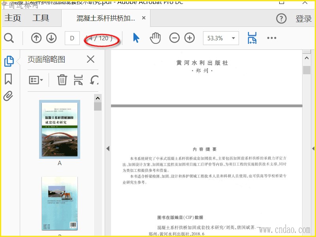Click the 登录 sign-in link
Screen dimensions: 316x237
coord(303,19)
